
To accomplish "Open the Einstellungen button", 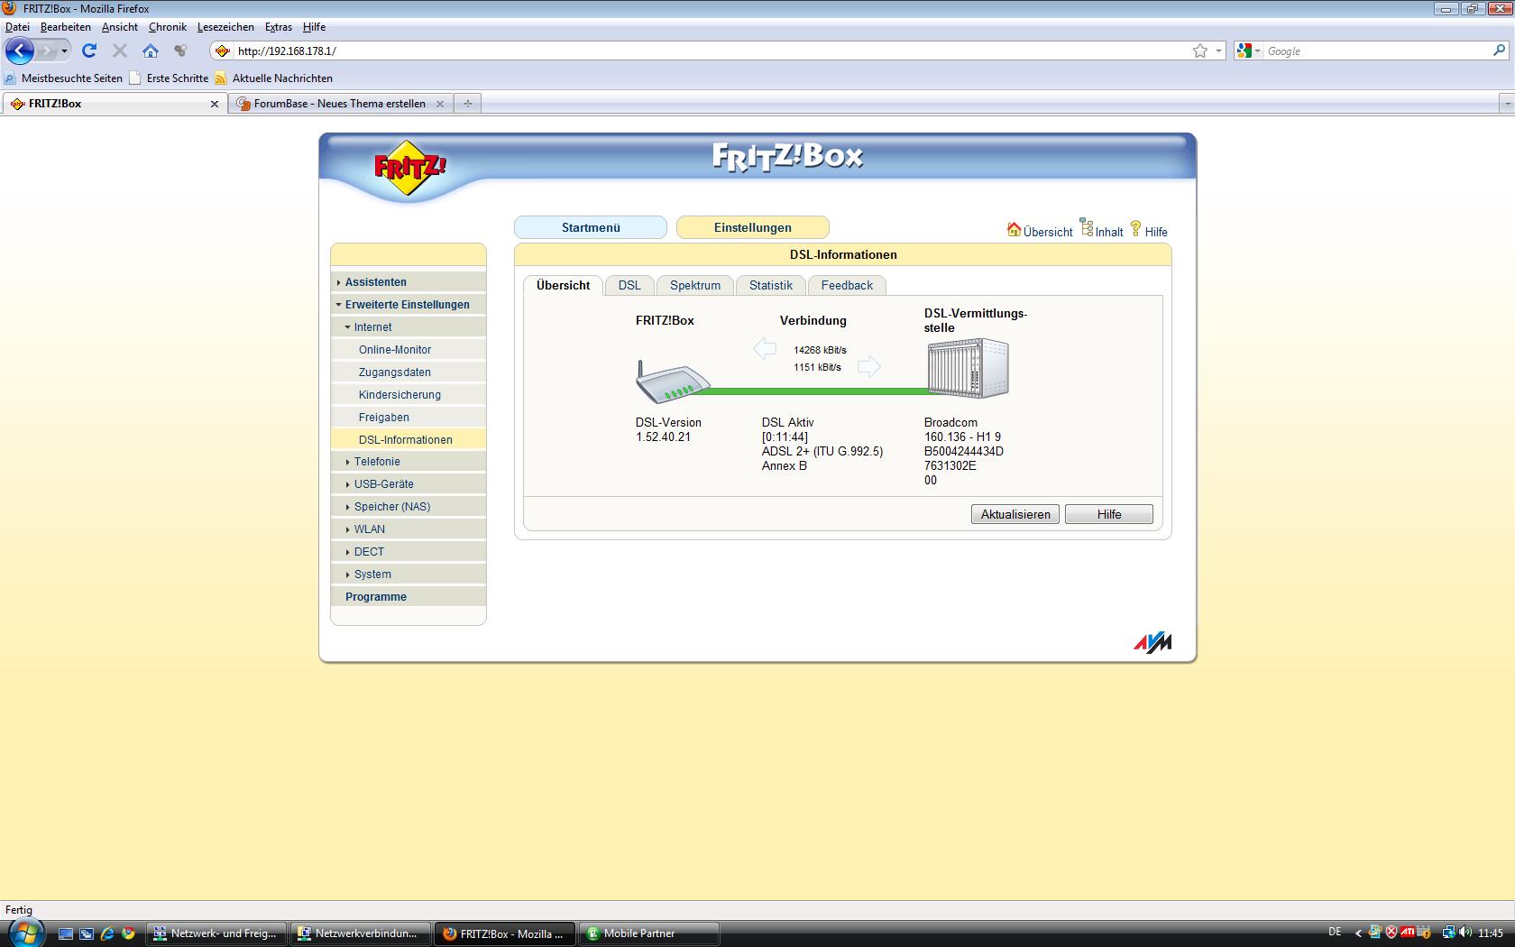I will pyautogui.click(x=753, y=227).
